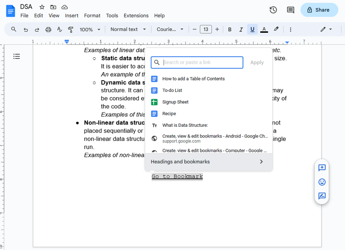Click the left indent marker on ruler

(x=66, y=42)
